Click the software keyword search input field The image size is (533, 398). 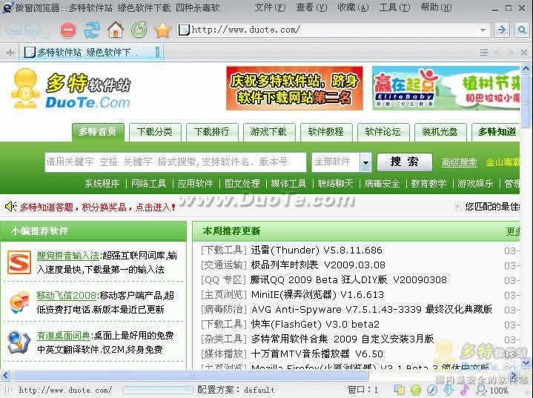[176, 162]
